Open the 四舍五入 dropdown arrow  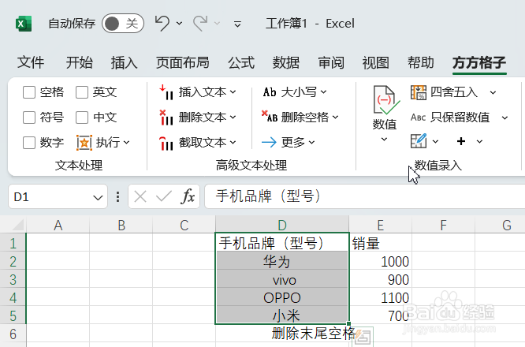click(493, 92)
